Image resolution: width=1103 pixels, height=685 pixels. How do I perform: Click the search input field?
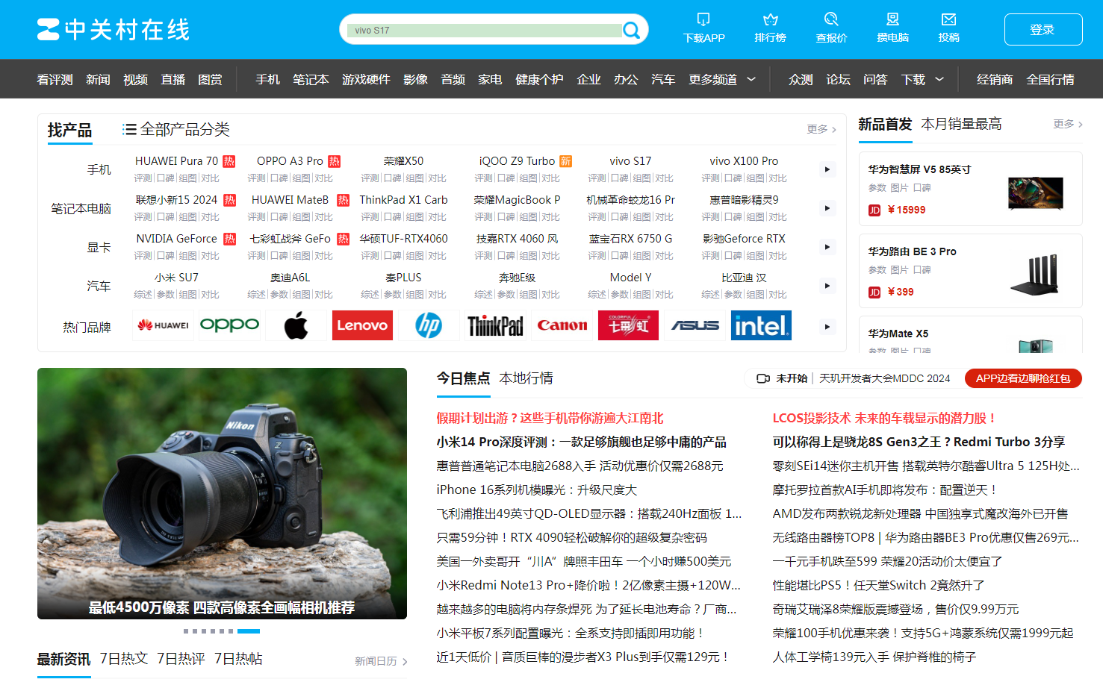click(x=485, y=30)
